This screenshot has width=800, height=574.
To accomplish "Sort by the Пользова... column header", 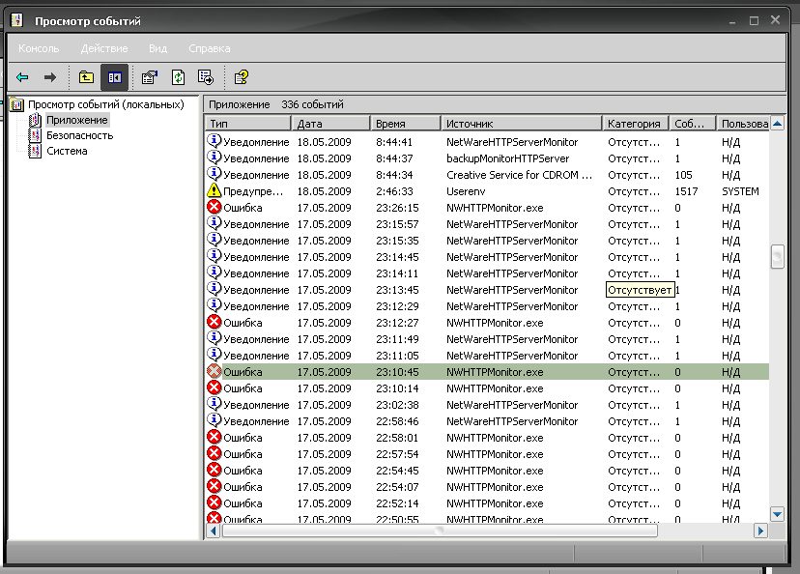I will coord(743,124).
